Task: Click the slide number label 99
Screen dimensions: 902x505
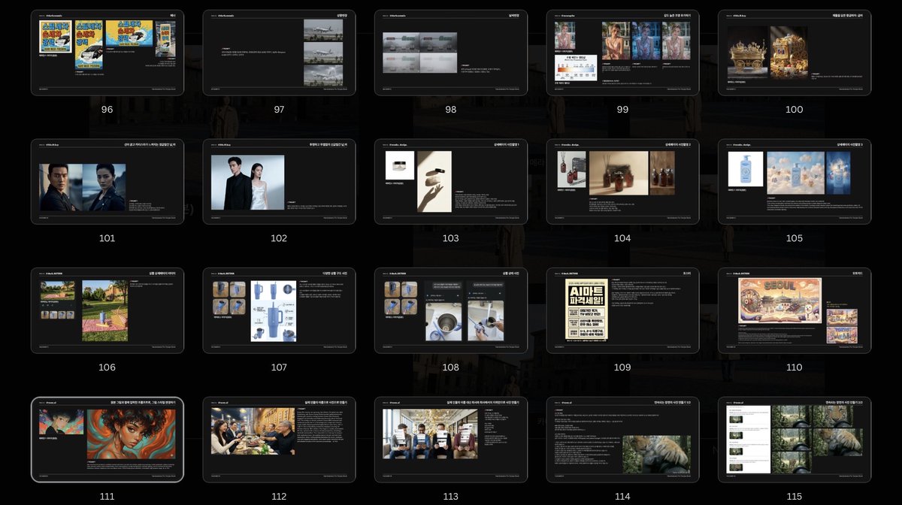Action: point(622,110)
